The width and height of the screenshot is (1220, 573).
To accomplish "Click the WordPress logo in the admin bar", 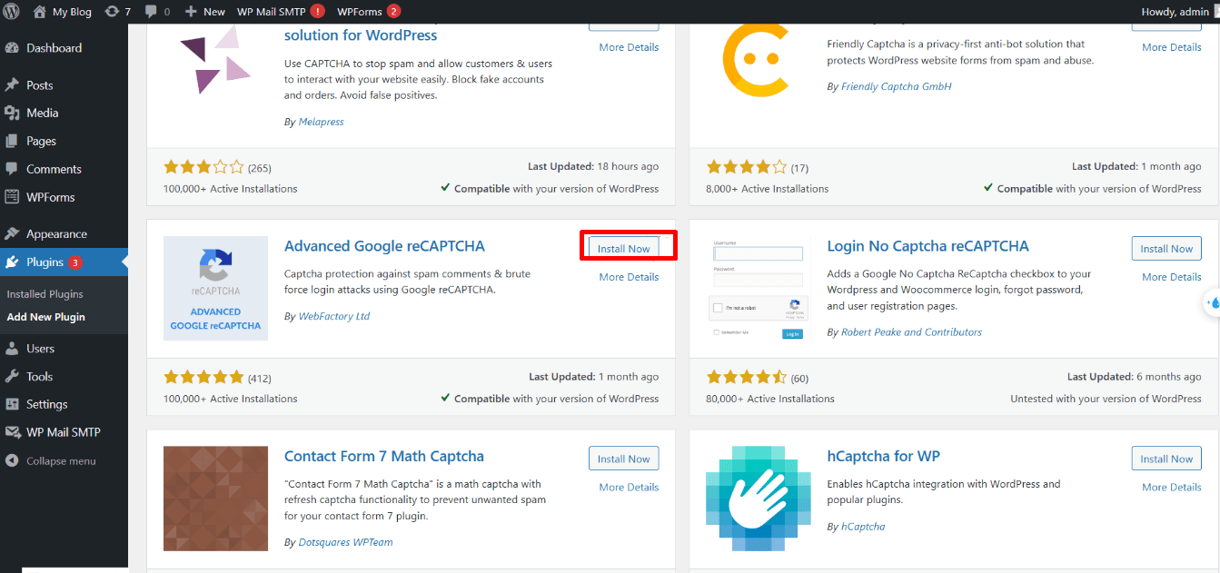I will [x=12, y=11].
